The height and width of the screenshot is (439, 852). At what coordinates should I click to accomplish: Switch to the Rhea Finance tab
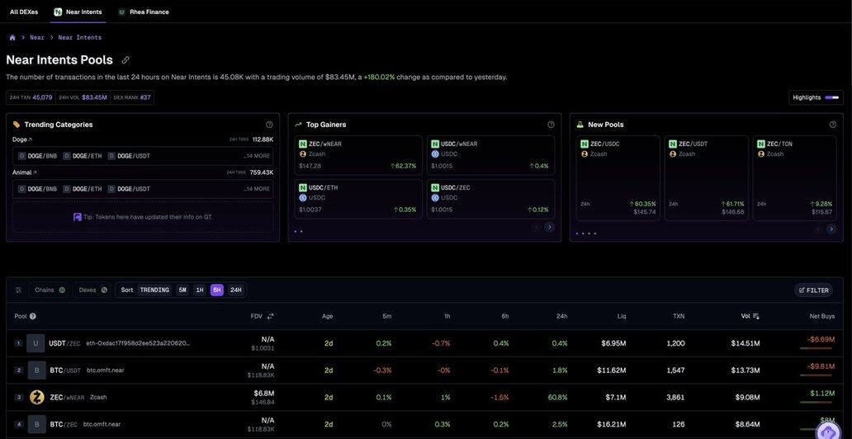(x=144, y=12)
